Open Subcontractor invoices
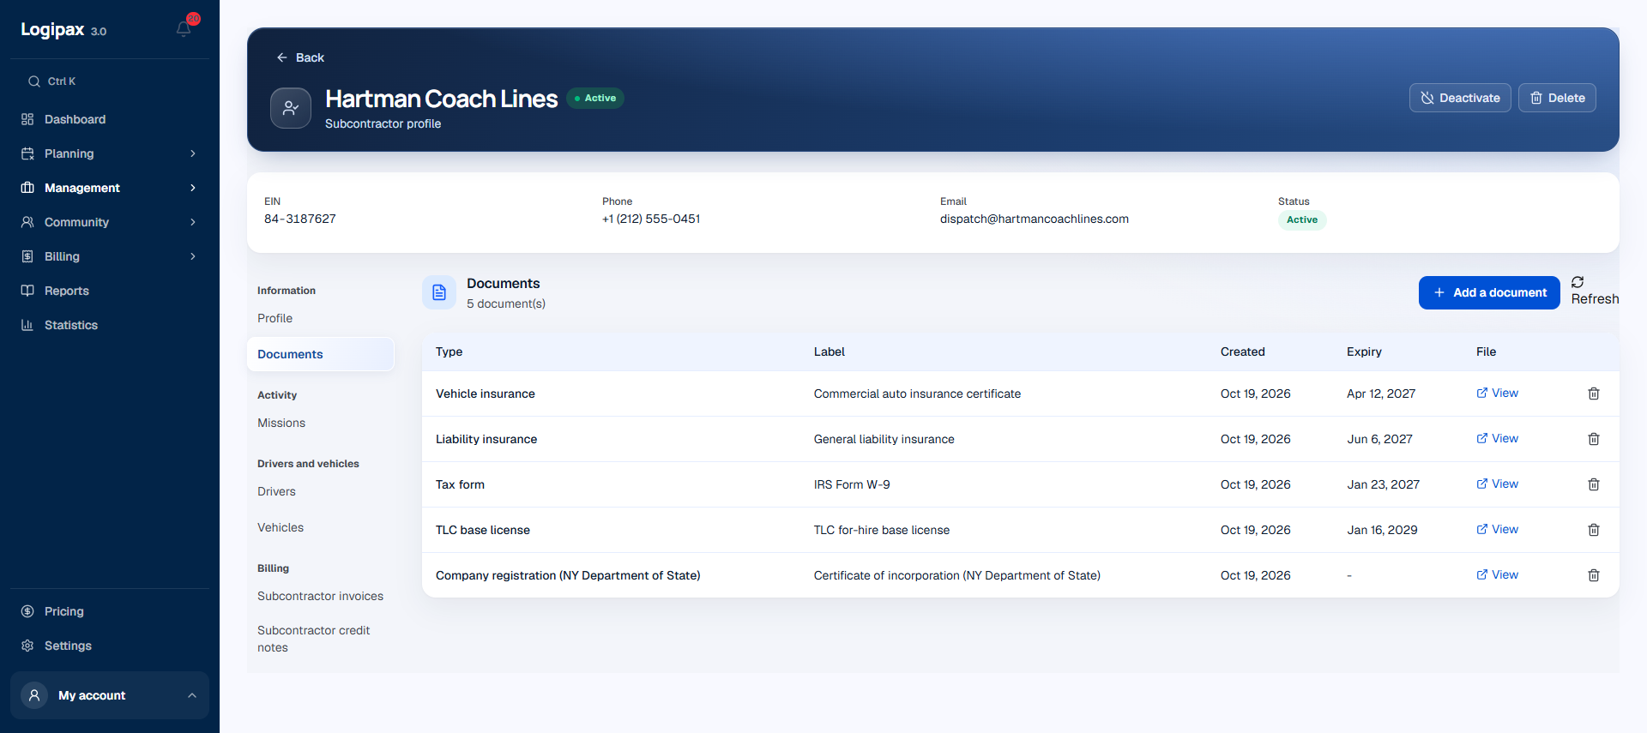Screen dimensions: 1647x733 coord(320,596)
